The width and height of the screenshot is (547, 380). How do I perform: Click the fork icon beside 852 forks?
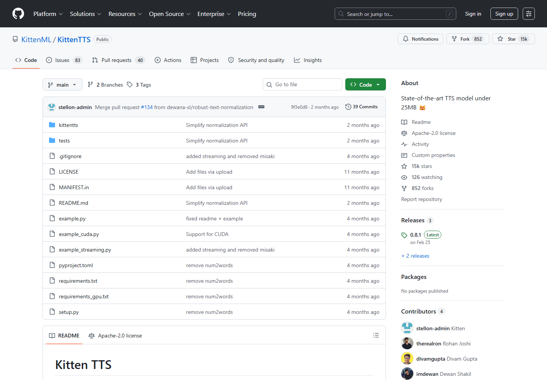[404, 188]
